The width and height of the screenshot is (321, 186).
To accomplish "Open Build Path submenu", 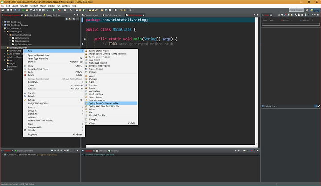I will point(53,82).
